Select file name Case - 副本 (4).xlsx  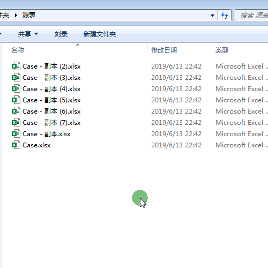[x=51, y=89]
